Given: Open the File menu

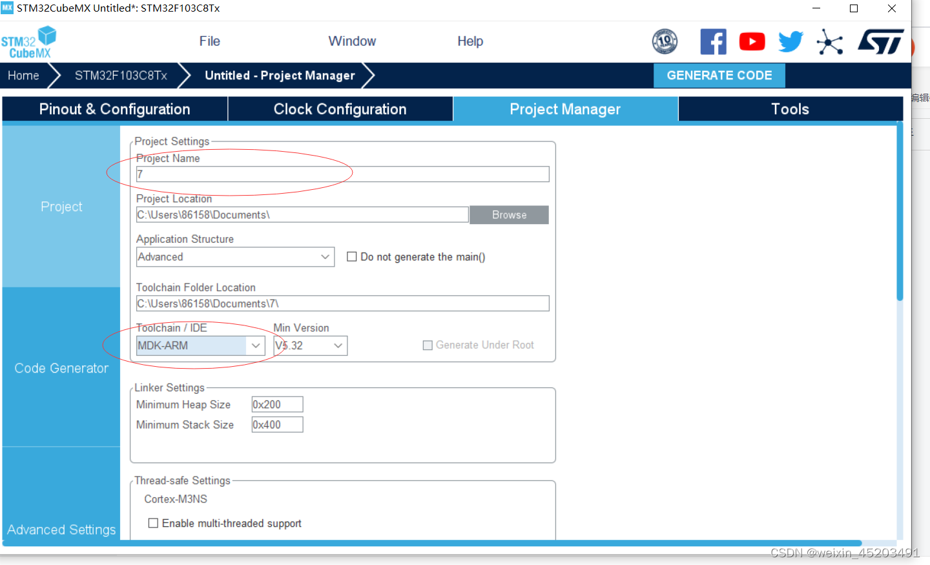Looking at the screenshot, I should coord(209,41).
